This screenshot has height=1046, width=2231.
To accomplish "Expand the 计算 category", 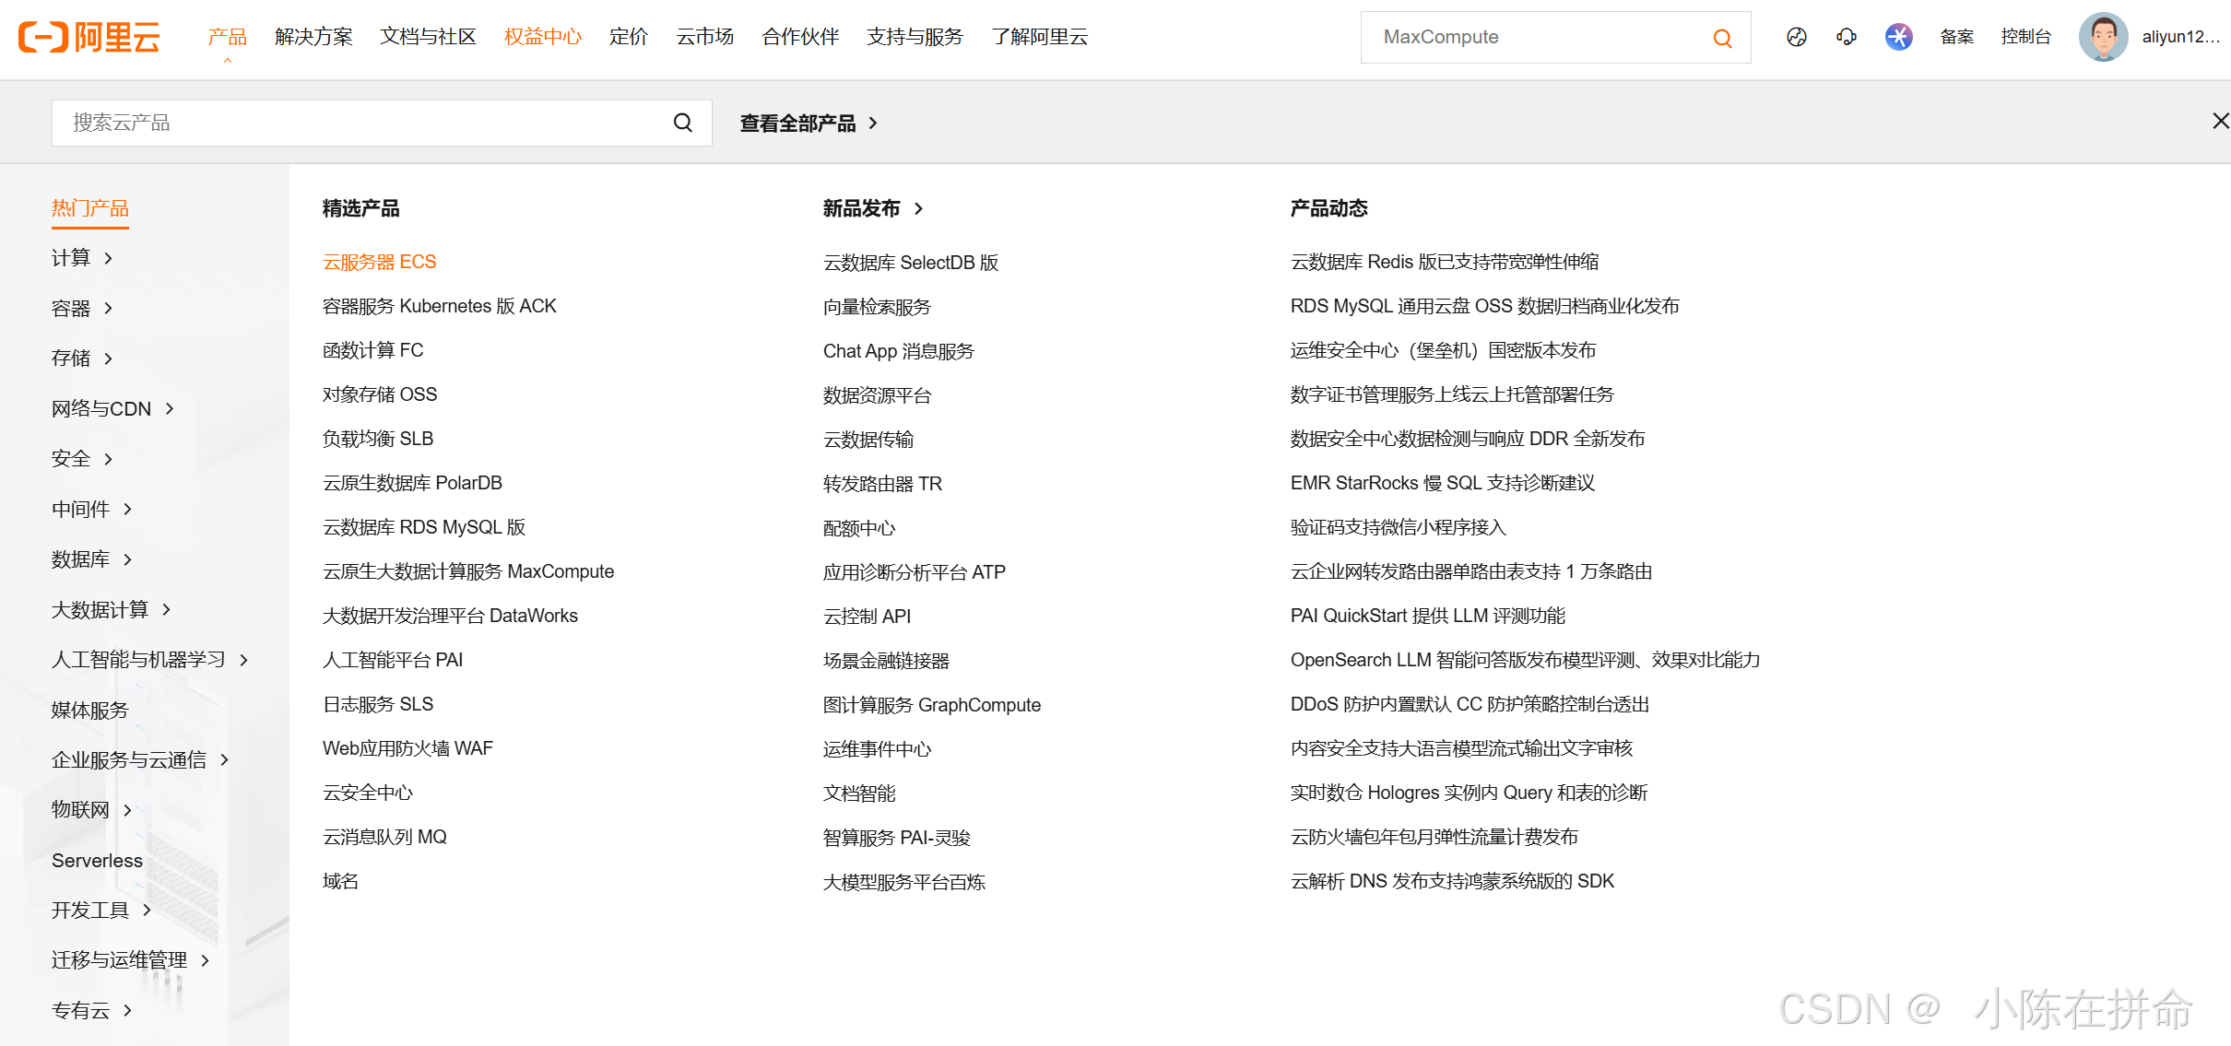I will [81, 258].
